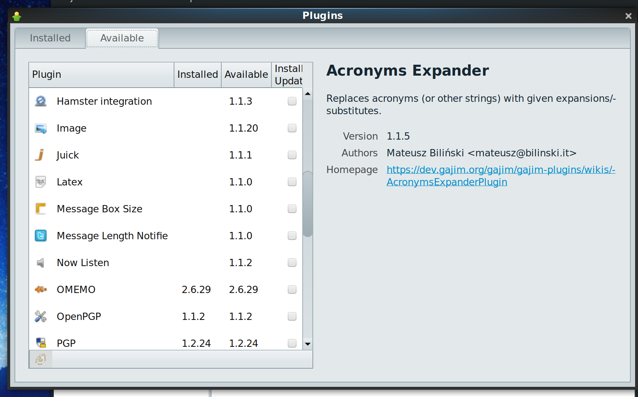The height and width of the screenshot is (397, 638).
Task: Click the Hamster integration plugin icon
Action: pos(41,101)
